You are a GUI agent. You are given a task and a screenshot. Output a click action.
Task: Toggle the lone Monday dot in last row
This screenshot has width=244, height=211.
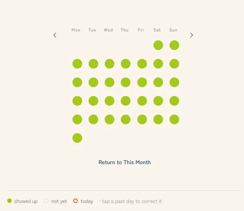(77, 138)
